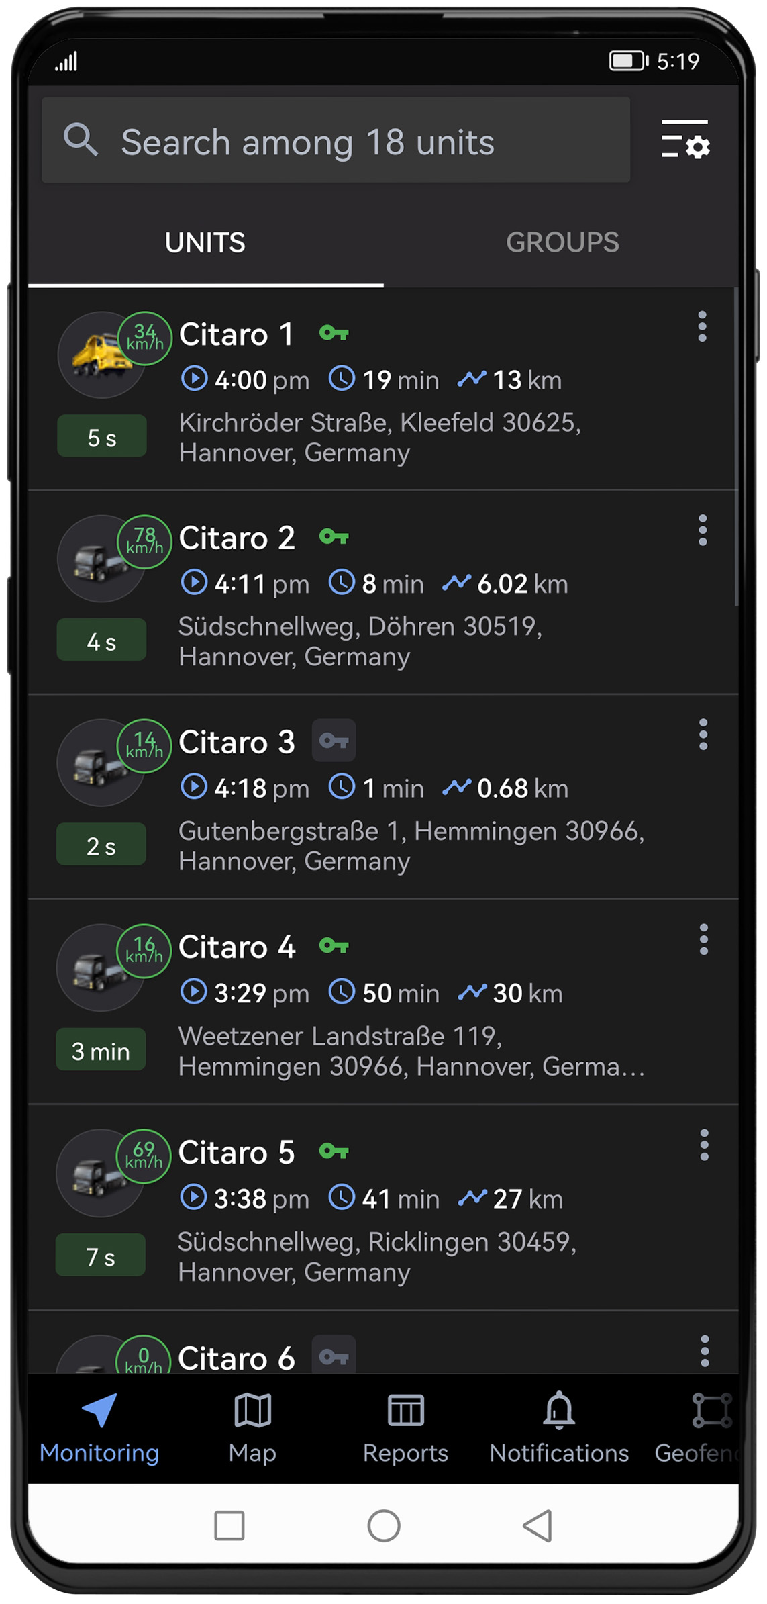Screen dimensions: 767x1604
Task: Select the UNITS tab
Action: tap(205, 242)
